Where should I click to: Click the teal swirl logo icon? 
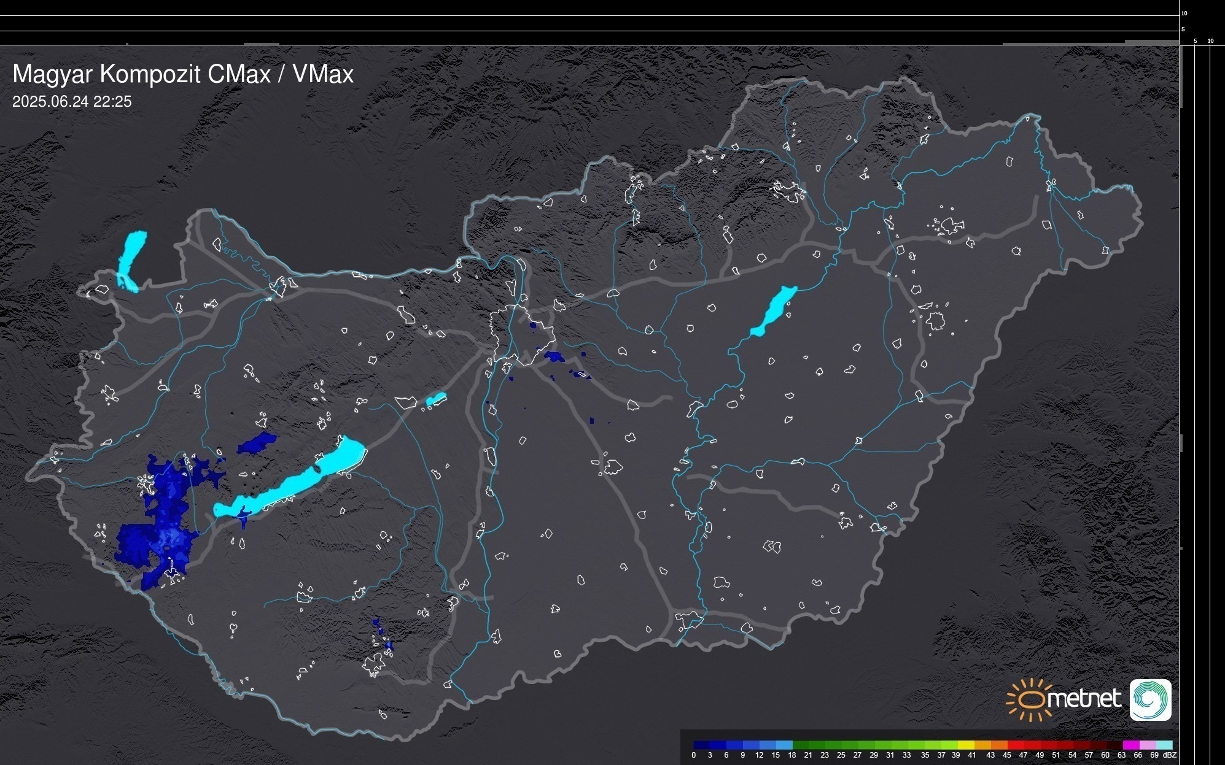pyautogui.click(x=1150, y=699)
